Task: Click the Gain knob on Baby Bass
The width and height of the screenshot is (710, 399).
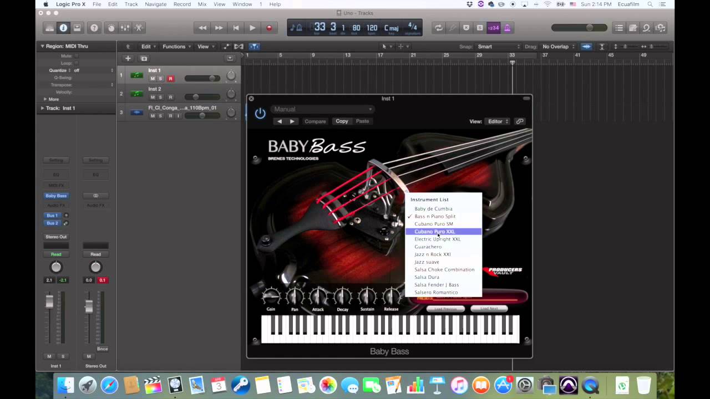Action: click(271, 296)
